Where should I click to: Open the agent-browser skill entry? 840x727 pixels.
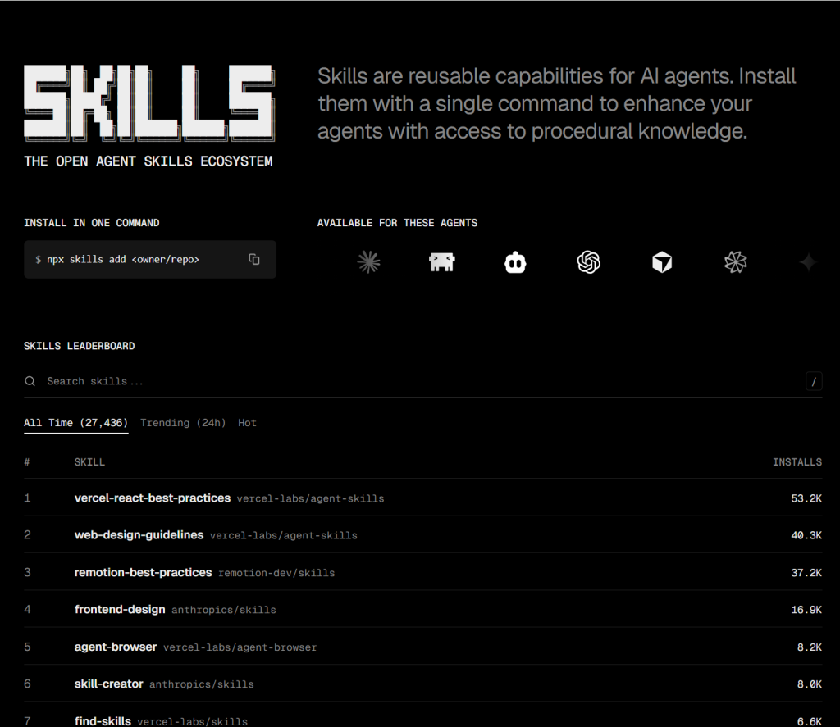(x=116, y=647)
